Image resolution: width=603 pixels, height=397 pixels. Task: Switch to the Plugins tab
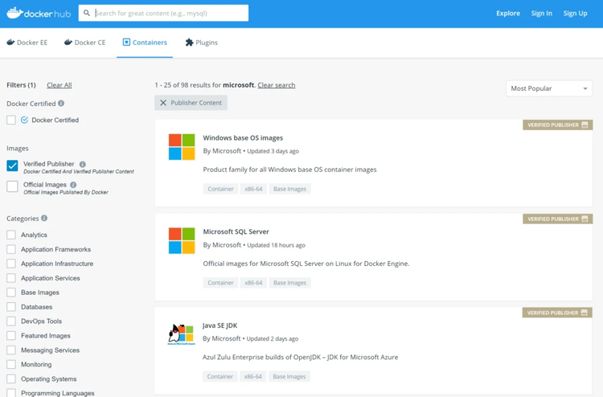tap(201, 43)
